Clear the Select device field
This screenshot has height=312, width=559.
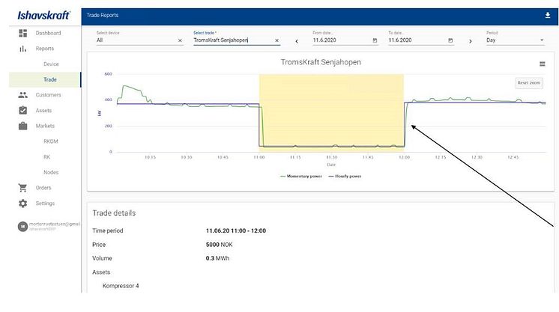pyautogui.click(x=180, y=40)
